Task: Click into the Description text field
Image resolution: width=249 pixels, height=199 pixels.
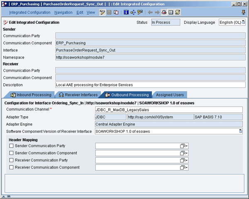Action: 149,85
